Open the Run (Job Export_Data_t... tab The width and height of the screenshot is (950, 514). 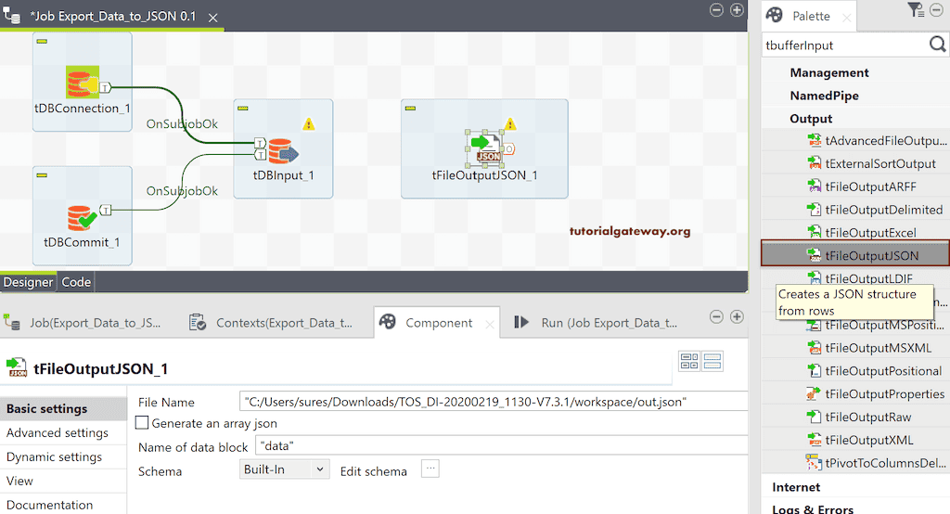click(x=597, y=323)
